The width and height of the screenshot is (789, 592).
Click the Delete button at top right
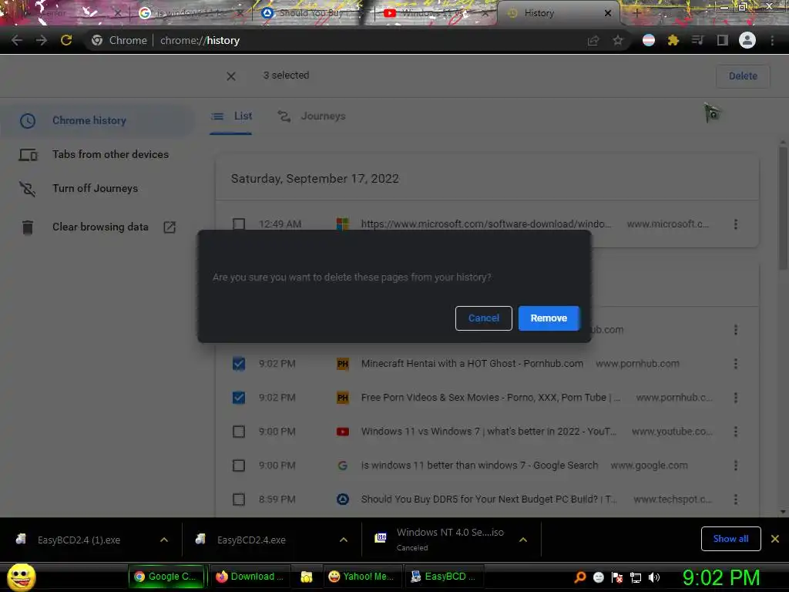pos(743,76)
